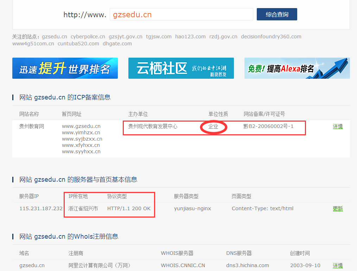The height and width of the screenshot is (271, 357).
Task: Click the 免费提高Alexa排名 banner
Action: pyautogui.click(x=297, y=68)
